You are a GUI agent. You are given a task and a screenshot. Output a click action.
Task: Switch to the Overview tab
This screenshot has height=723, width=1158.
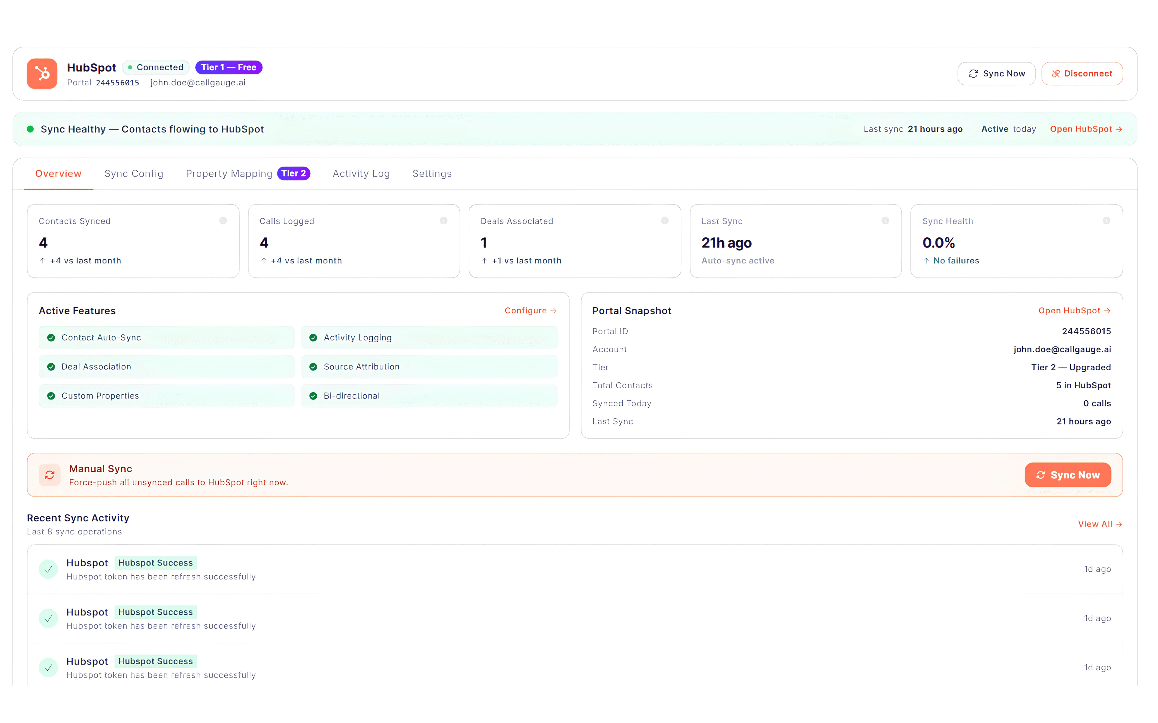(x=59, y=174)
